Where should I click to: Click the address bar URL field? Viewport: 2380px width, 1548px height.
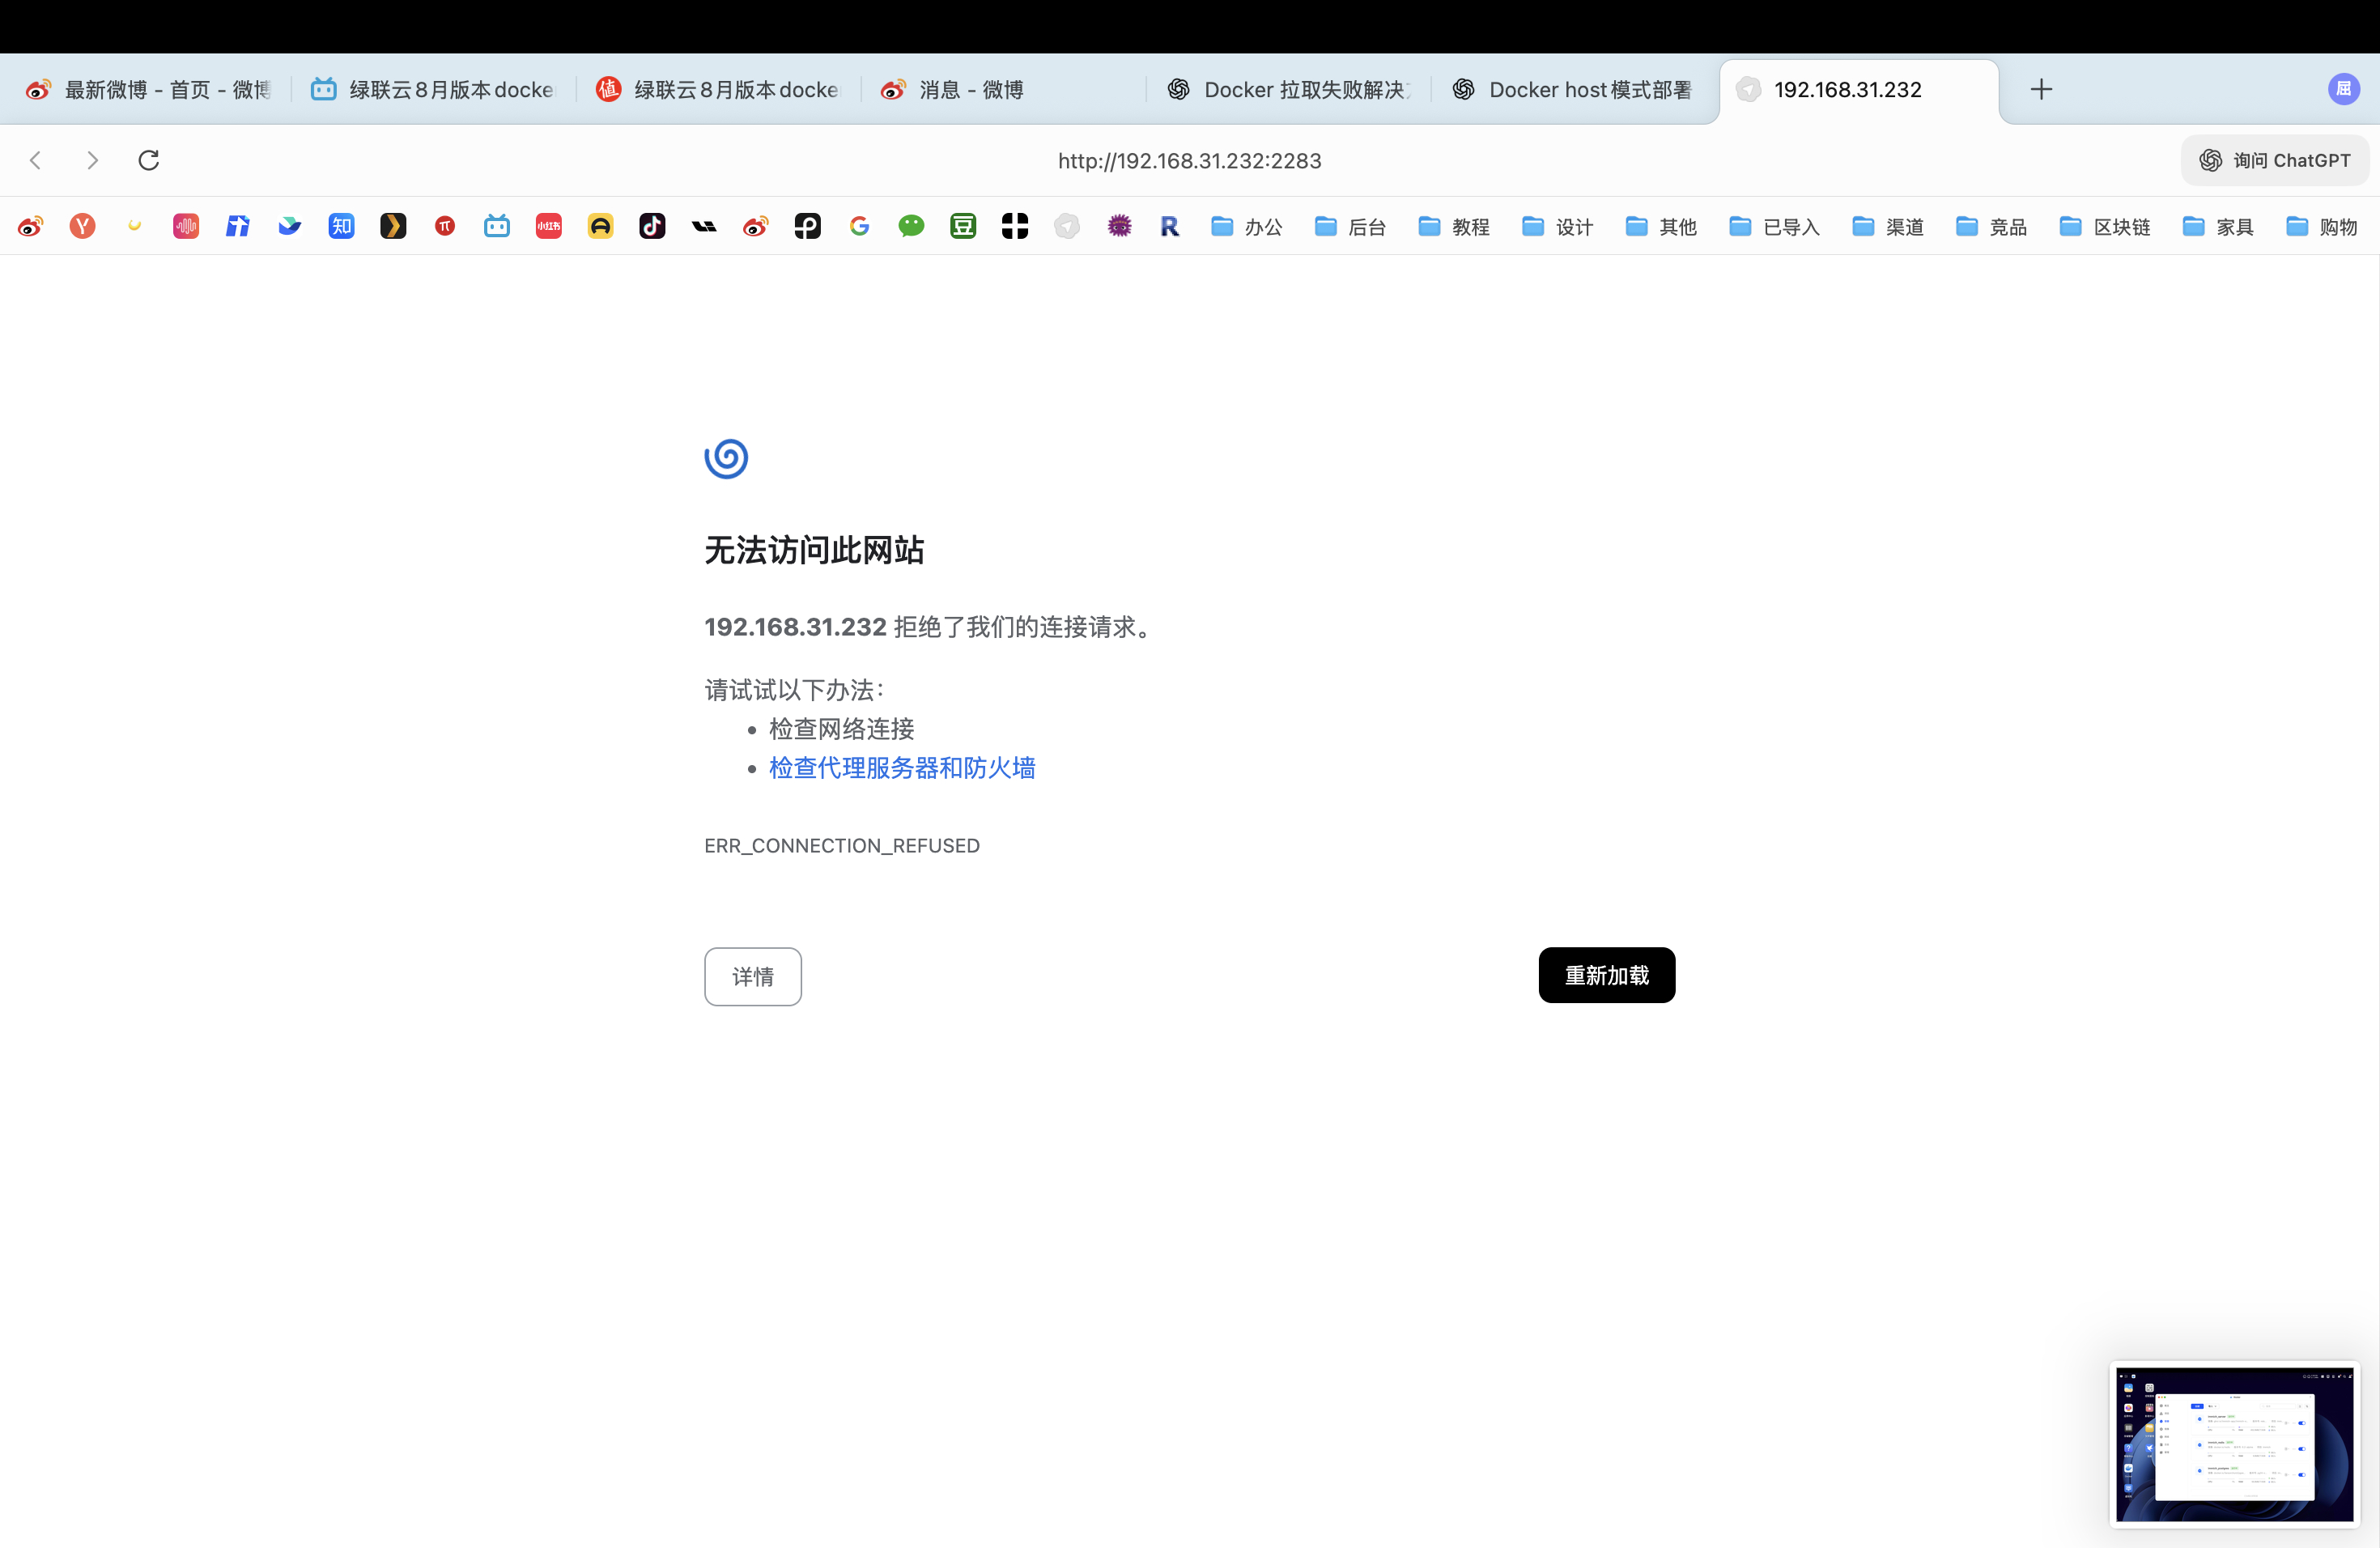1189,161
